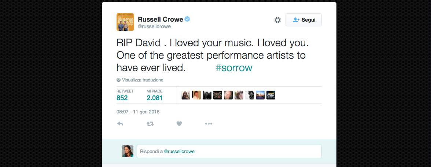Open the three-dots more options menu

coord(209,124)
